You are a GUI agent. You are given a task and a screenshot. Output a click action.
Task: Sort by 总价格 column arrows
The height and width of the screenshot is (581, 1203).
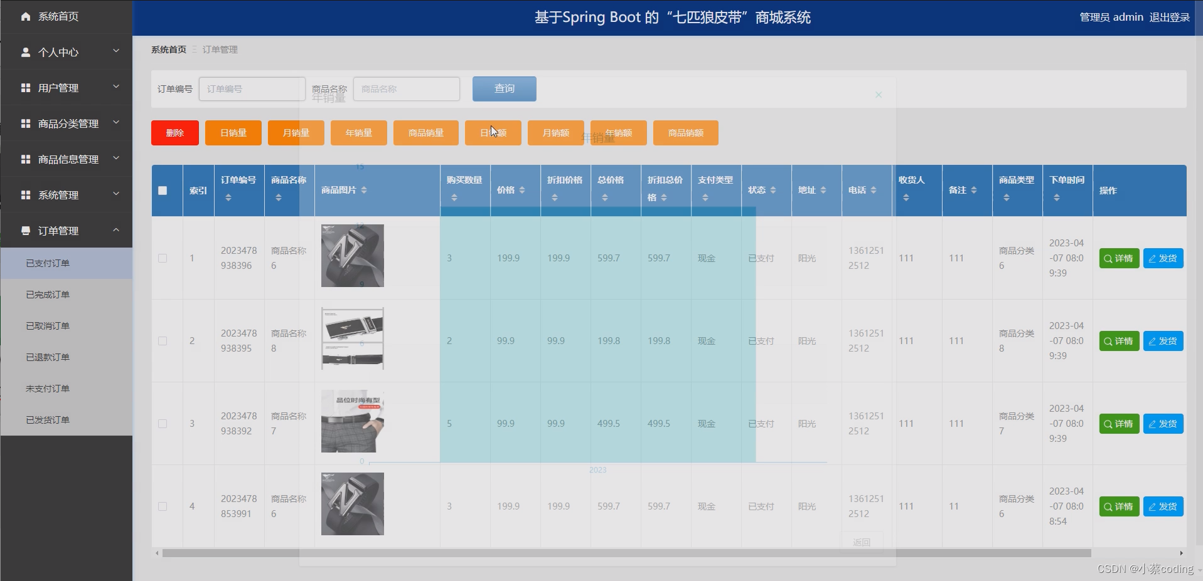tap(605, 197)
